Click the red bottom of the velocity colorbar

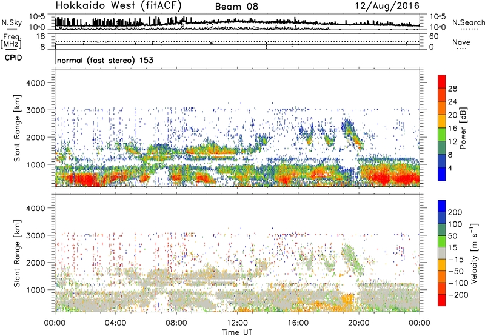click(442, 300)
